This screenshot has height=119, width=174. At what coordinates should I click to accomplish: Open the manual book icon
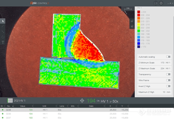pyautogui.click(x=156, y=3)
